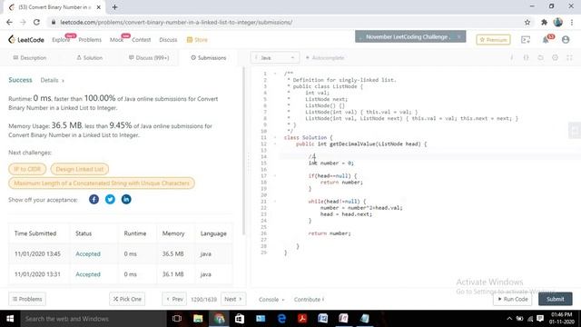Expand submission Details

pyautogui.click(x=53, y=80)
